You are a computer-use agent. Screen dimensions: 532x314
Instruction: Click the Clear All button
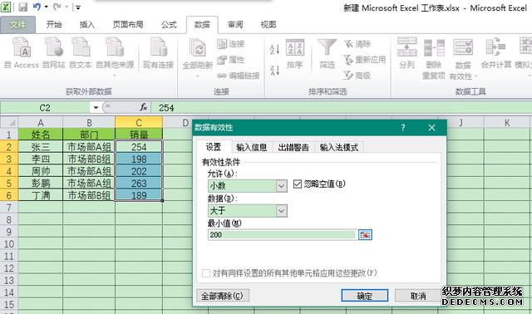point(223,296)
